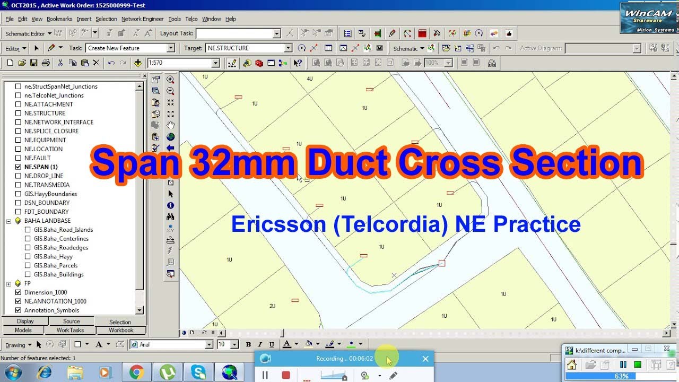
Task: Open the Telco menu
Action: click(x=191, y=19)
